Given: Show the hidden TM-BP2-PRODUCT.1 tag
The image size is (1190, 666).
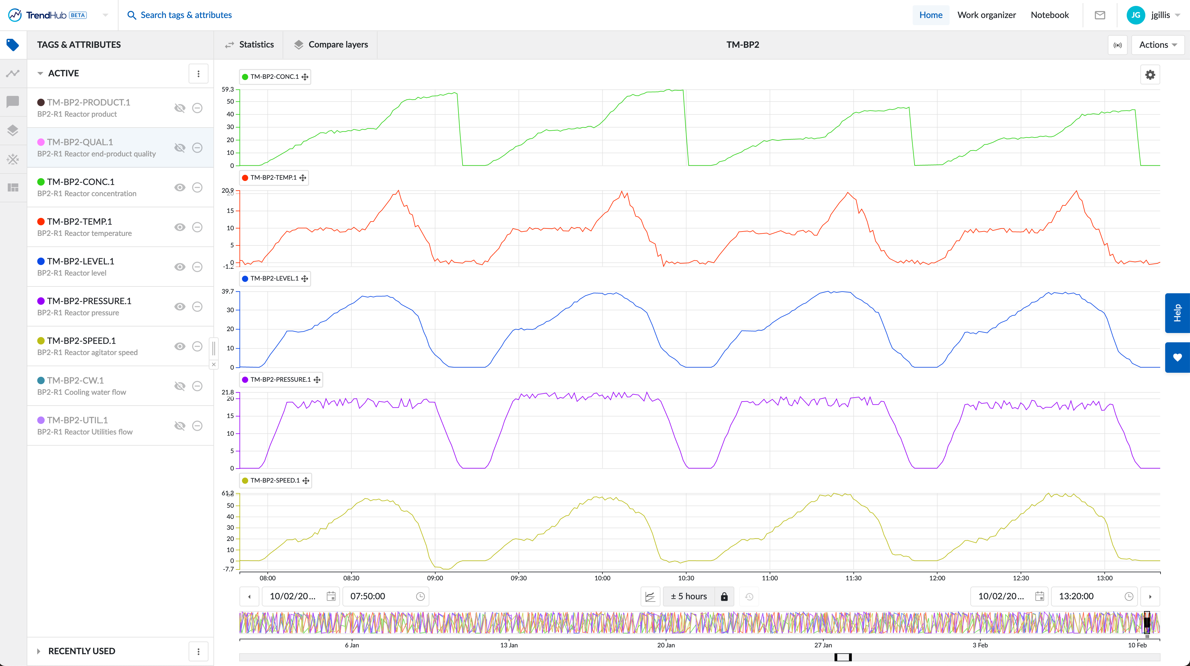Looking at the screenshot, I should pos(180,108).
